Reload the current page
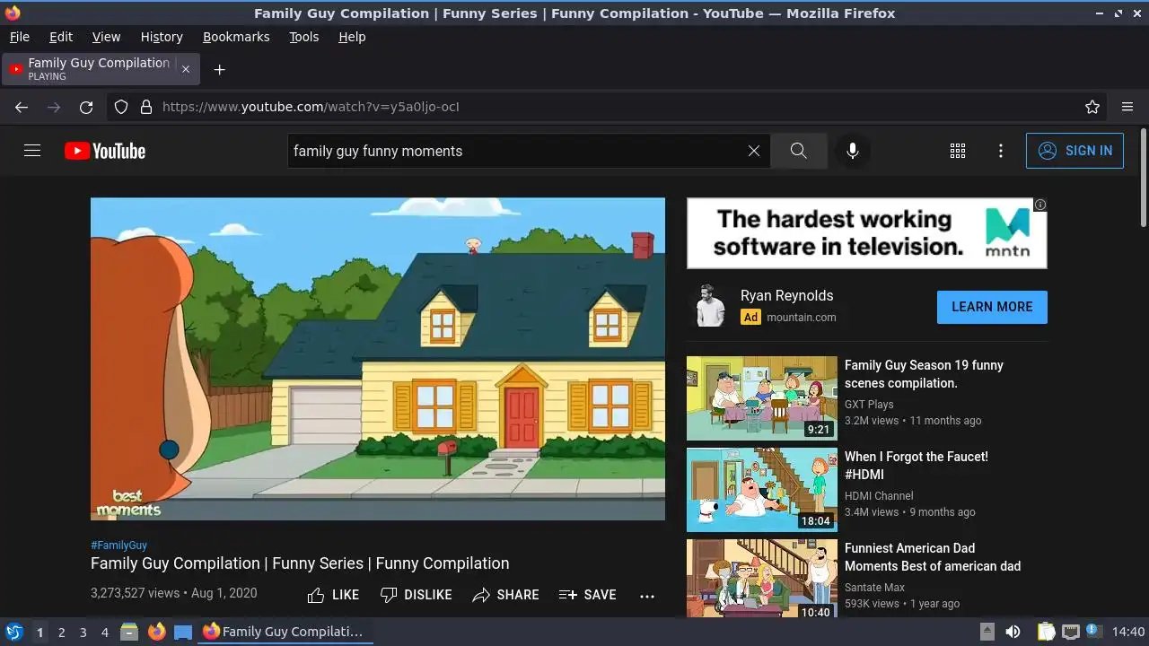 pyautogui.click(x=86, y=107)
